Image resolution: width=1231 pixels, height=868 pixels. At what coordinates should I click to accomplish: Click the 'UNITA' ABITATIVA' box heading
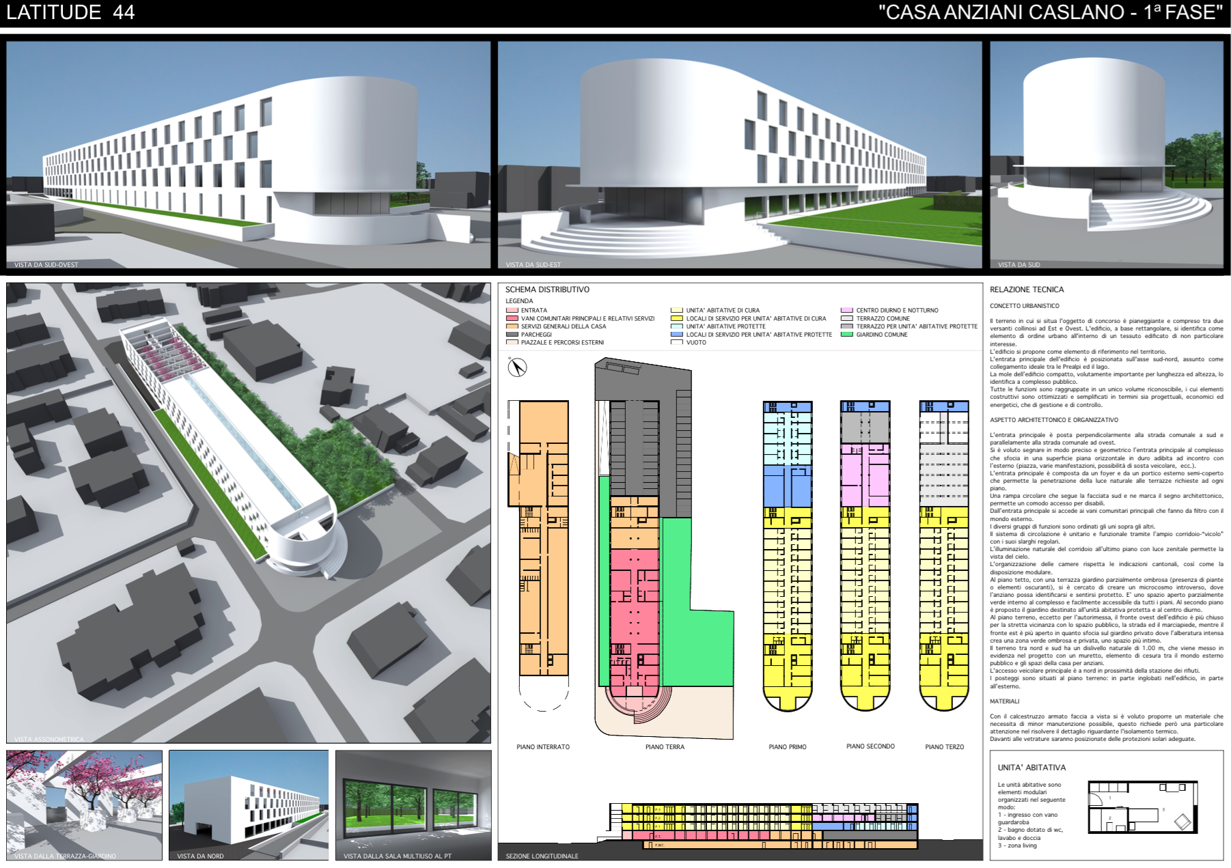(1032, 768)
